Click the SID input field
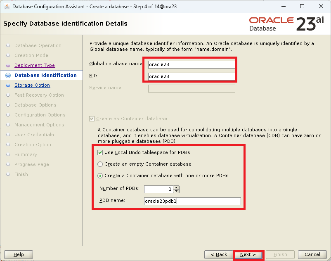331x261 pixels. pyautogui.click(x=192, y=76)
